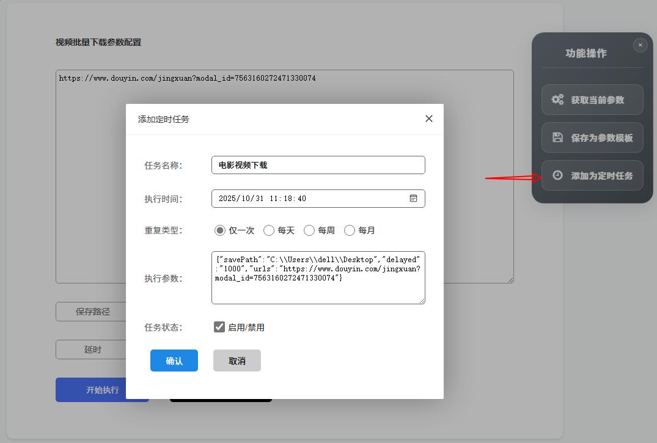657x443 pixels.
Task: Open the 执行时间 date-time picker field
Action: tap(309, 199)
